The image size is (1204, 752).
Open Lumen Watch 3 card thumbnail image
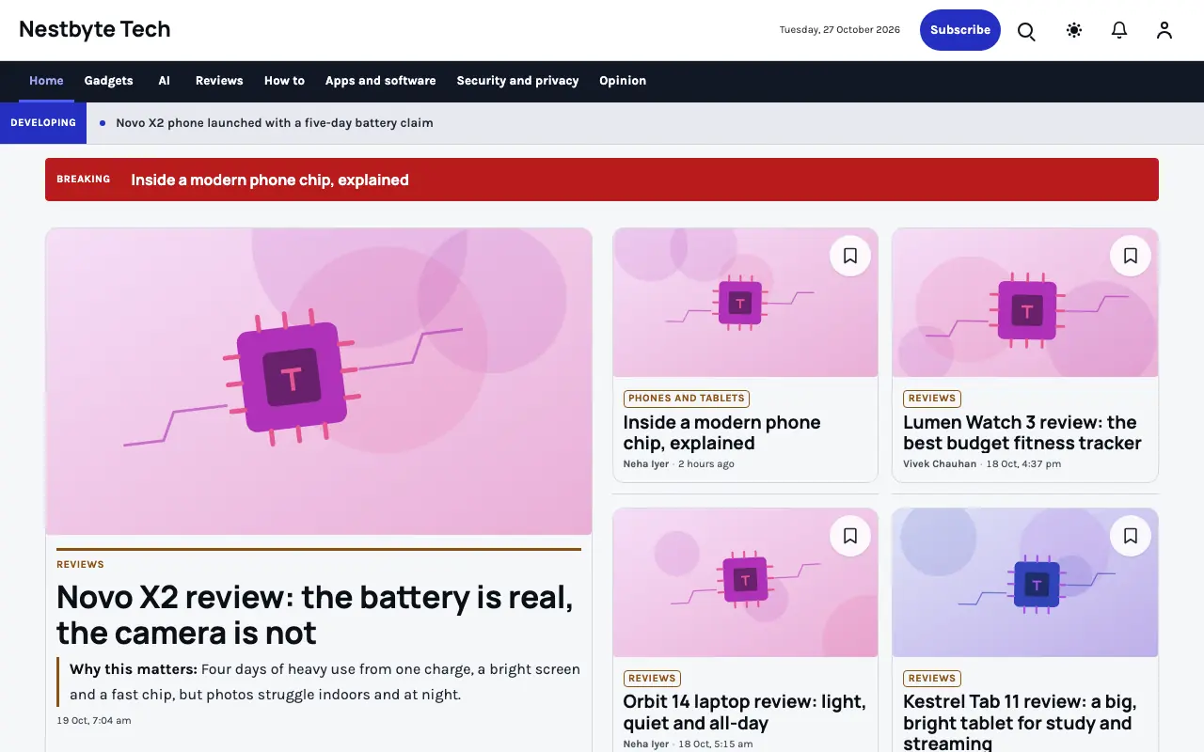pos(1025,303)
